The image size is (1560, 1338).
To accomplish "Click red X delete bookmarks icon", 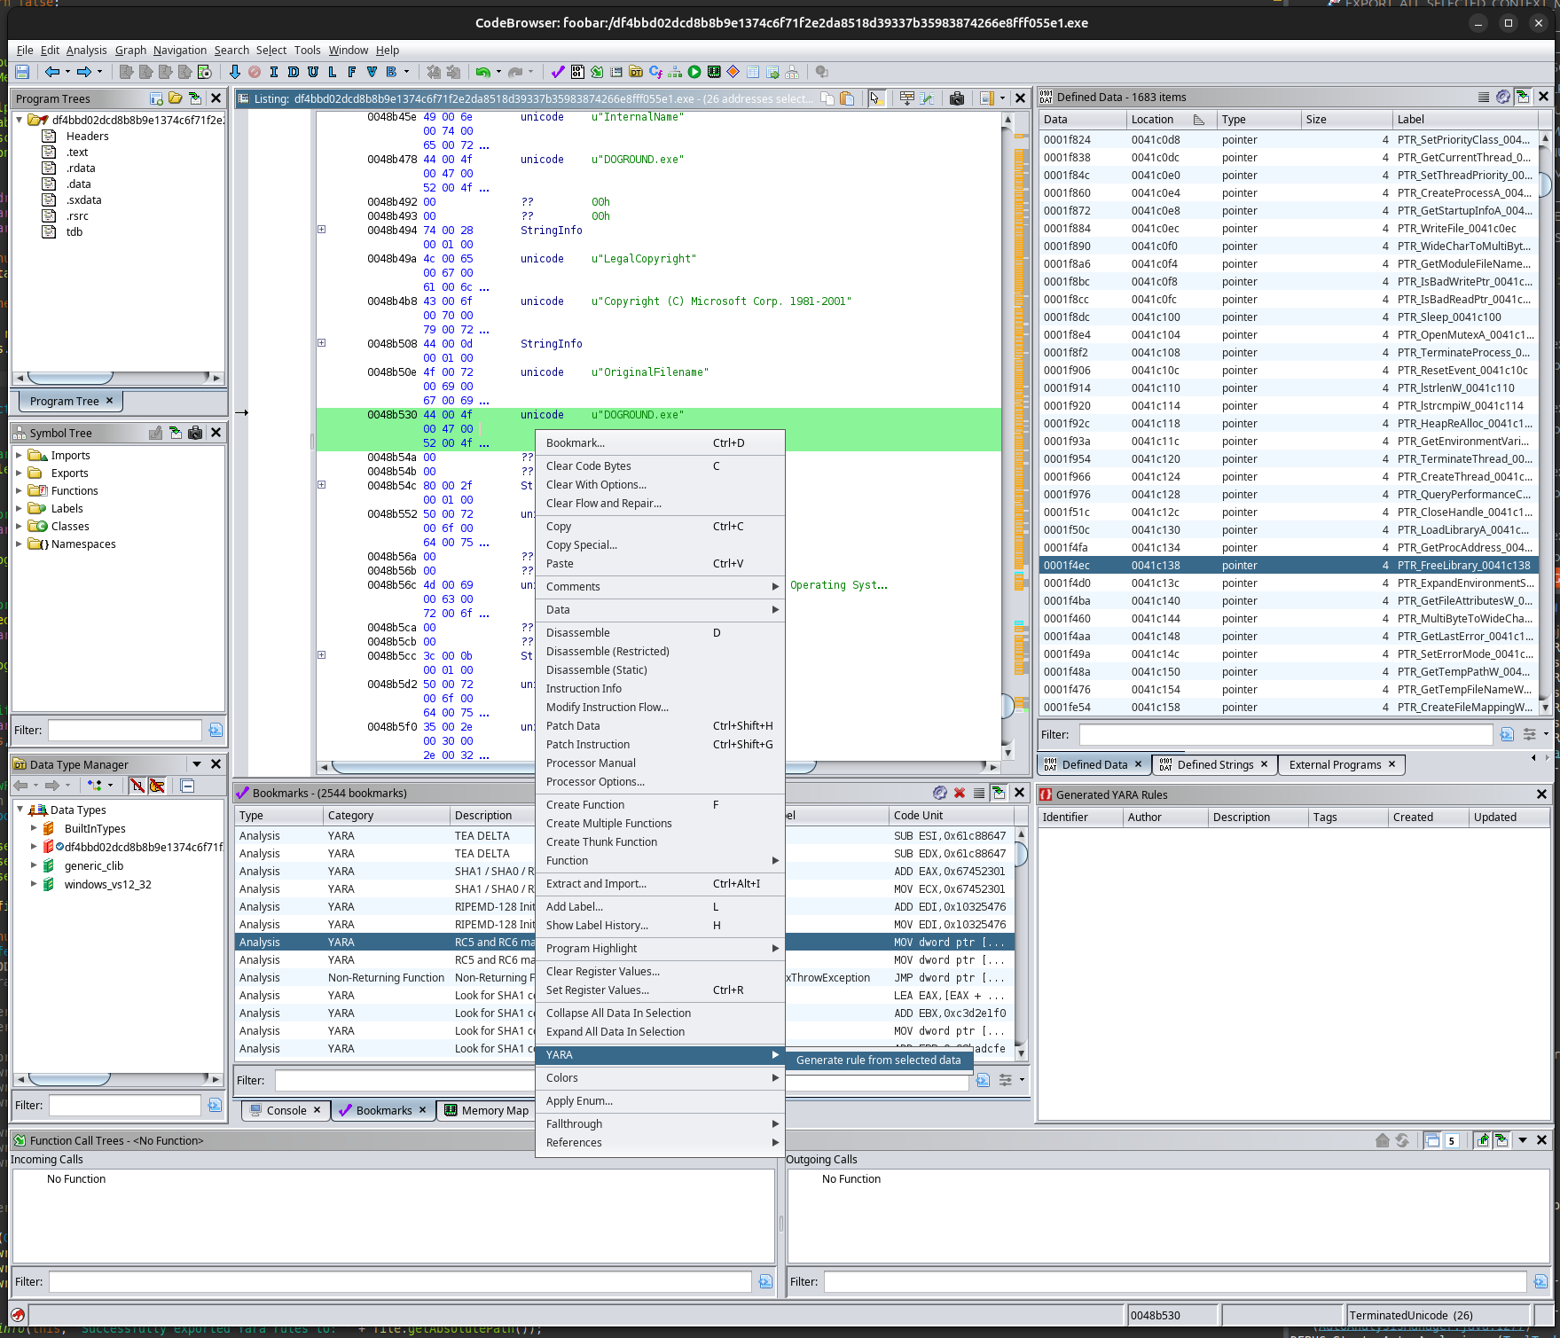I will [x=960, y=793].
